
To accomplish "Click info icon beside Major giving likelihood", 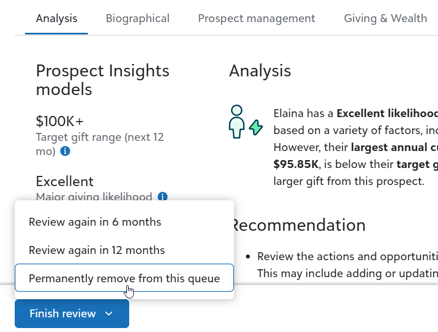I will pyautogui.click(x=163, y=197).
